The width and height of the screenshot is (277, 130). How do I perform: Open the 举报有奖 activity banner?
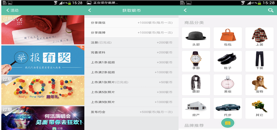[43, 60]
